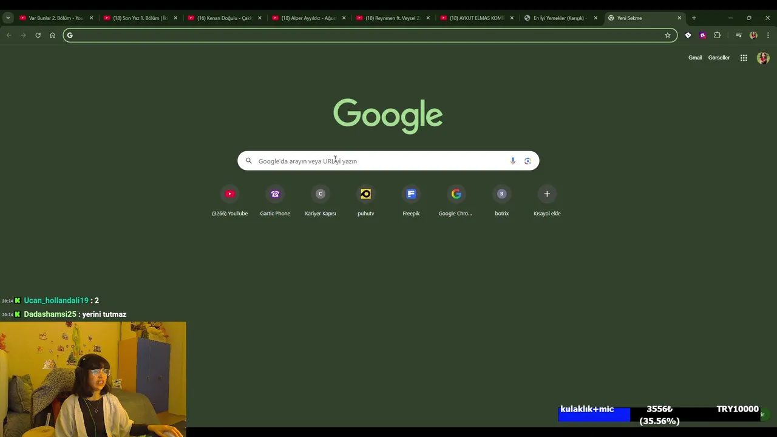The width and height of the screenshot is (777, 437).
Task: Add a shortcut with Kısayol ekle
Action: [547, 202]
